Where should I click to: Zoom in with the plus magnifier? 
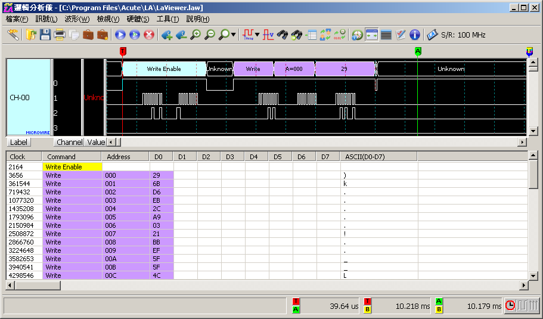click(196, 35)
